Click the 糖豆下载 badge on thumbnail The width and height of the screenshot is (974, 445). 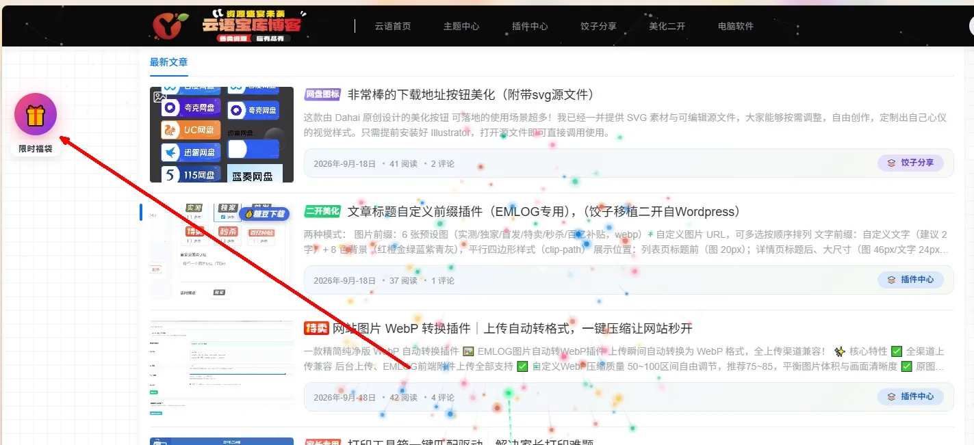coord(264,214)
